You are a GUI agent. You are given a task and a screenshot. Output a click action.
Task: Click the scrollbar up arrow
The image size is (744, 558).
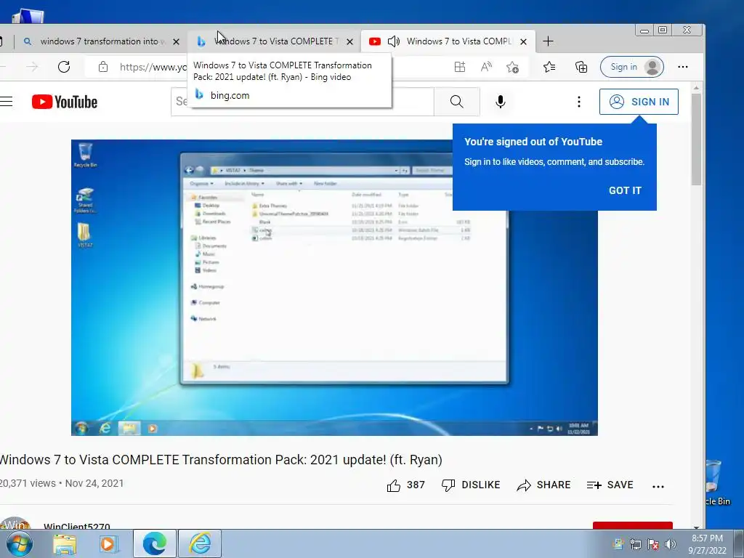tap(696, 88)
